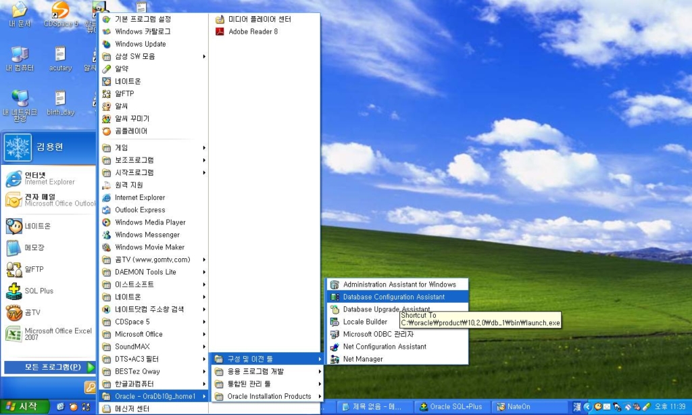
Task: Expand Microsoft Office submenu arrow
Action: (x=204, y=334)
